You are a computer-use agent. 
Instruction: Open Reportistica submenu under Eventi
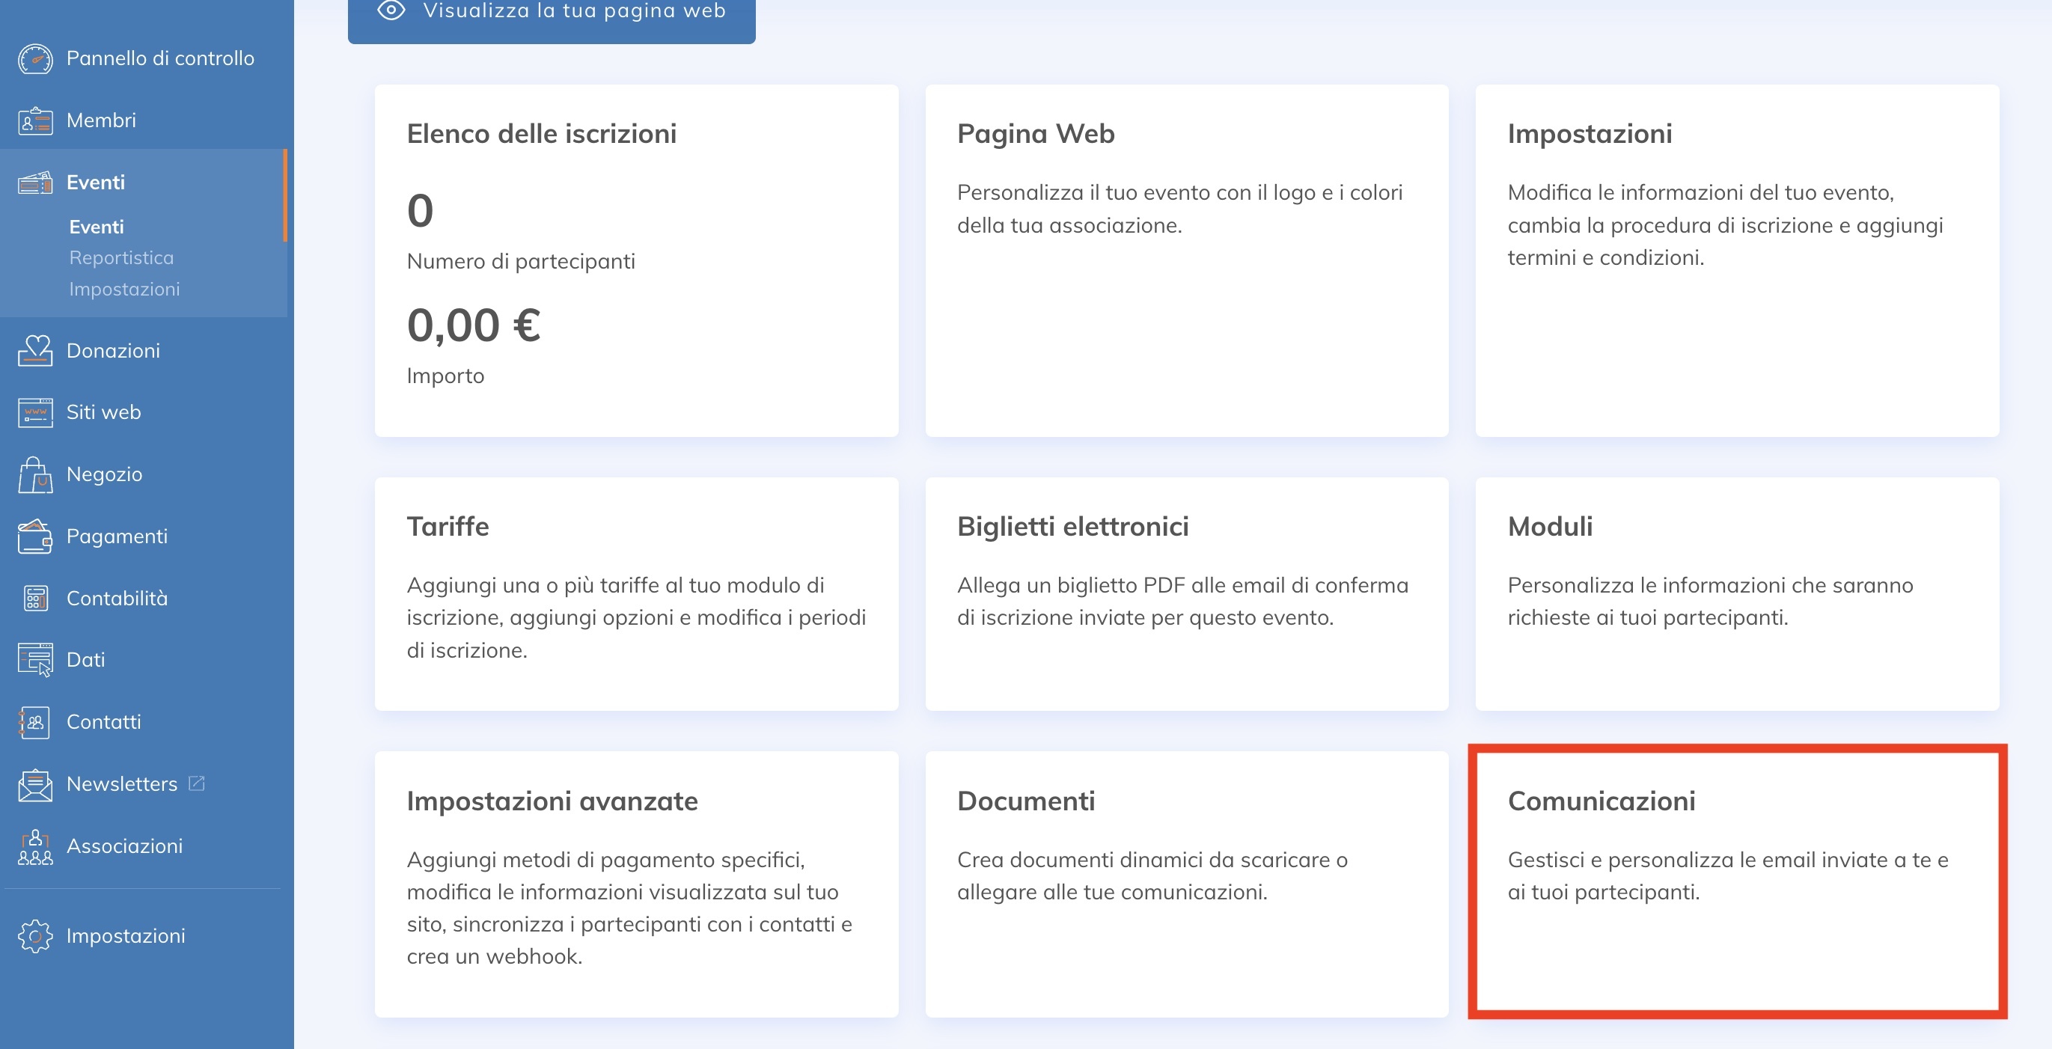(121, 258)
